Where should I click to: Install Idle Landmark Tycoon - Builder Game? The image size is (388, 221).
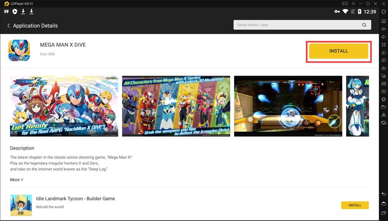[355, 205]
